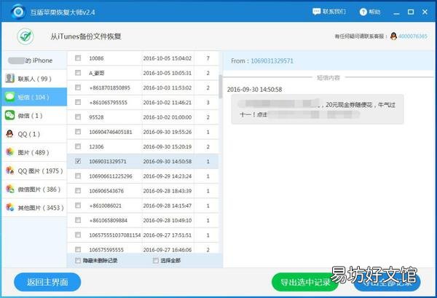437x298 pixels.
Task: Select date 2016-09-28 14:15:47
Action: (x=168, y=205)
